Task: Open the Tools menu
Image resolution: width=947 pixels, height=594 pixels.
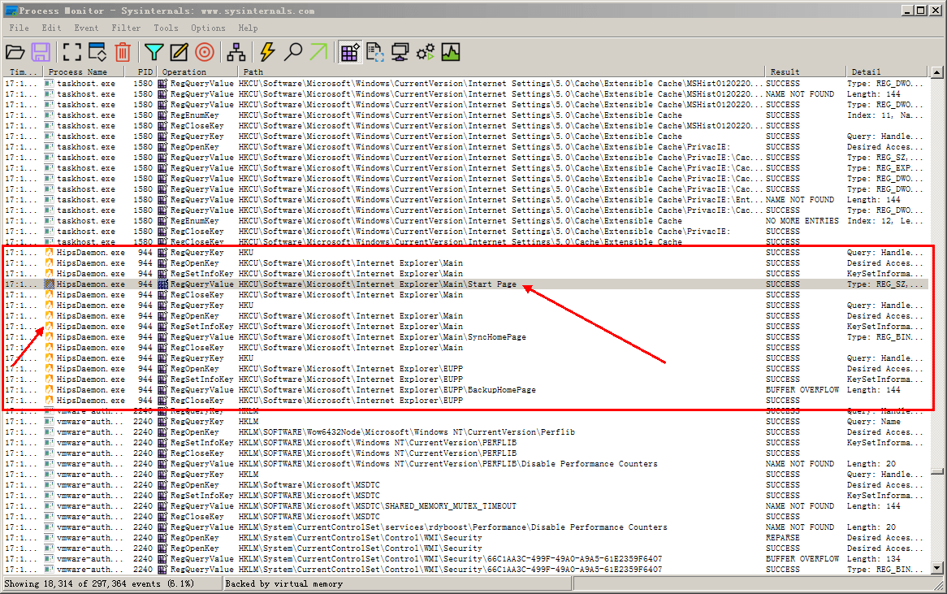Action: tap(166, 28)
